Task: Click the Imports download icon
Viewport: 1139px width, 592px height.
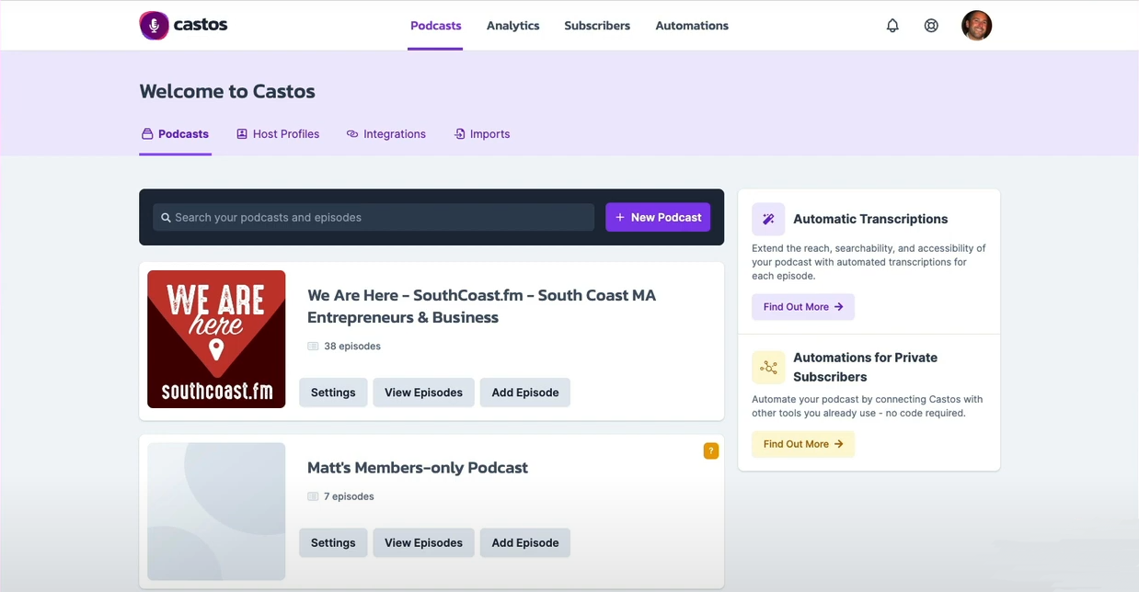Action: tap(458, 133)
